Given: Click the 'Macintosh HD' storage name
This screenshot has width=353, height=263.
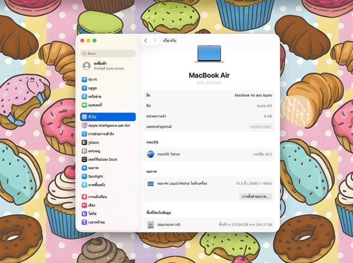Looking at the screenshot, I should [x=169, y=224].
